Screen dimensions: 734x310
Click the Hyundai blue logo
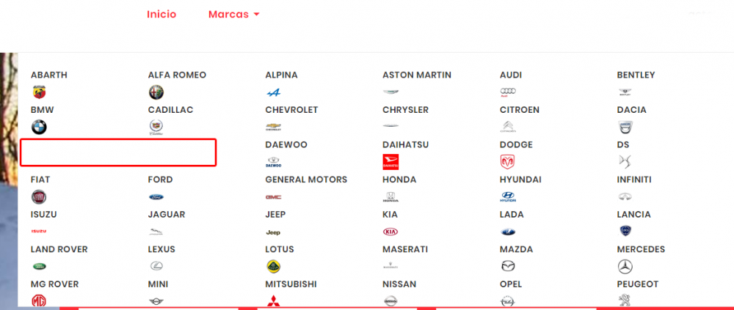(508, 197)
